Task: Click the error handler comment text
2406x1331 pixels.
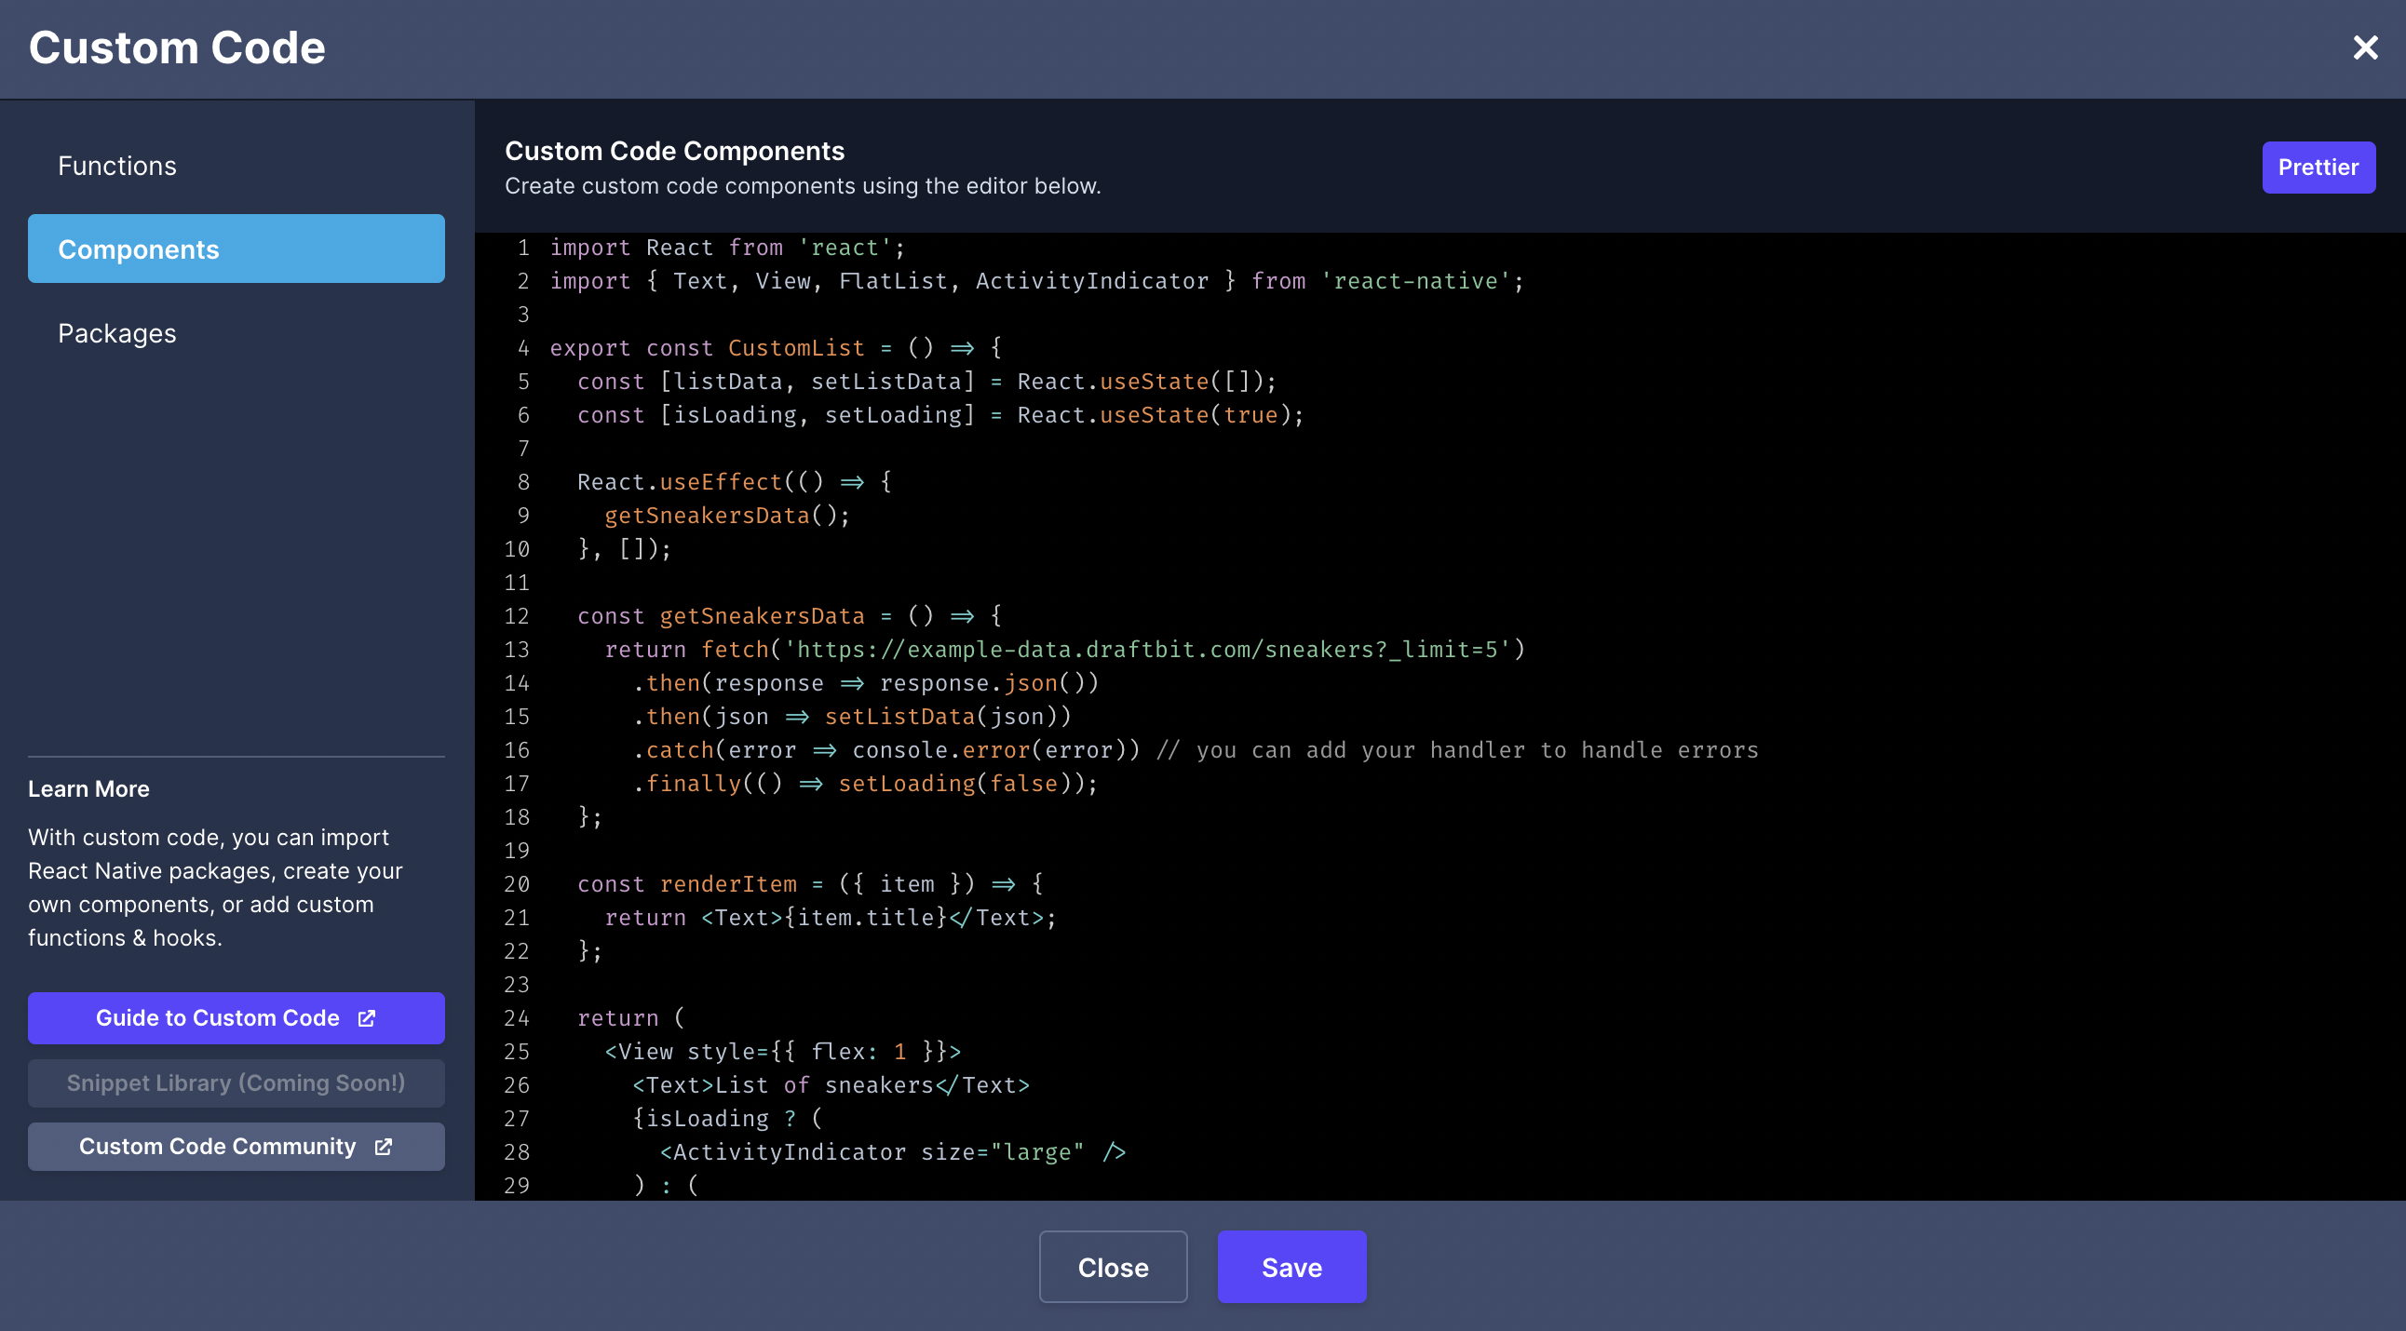Action: point(1457,750)
